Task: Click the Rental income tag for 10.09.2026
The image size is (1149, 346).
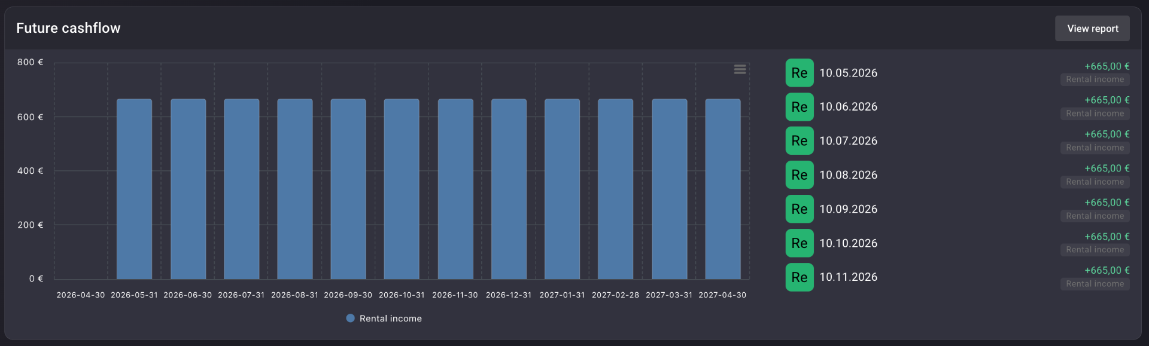Action: point(1095,216)
